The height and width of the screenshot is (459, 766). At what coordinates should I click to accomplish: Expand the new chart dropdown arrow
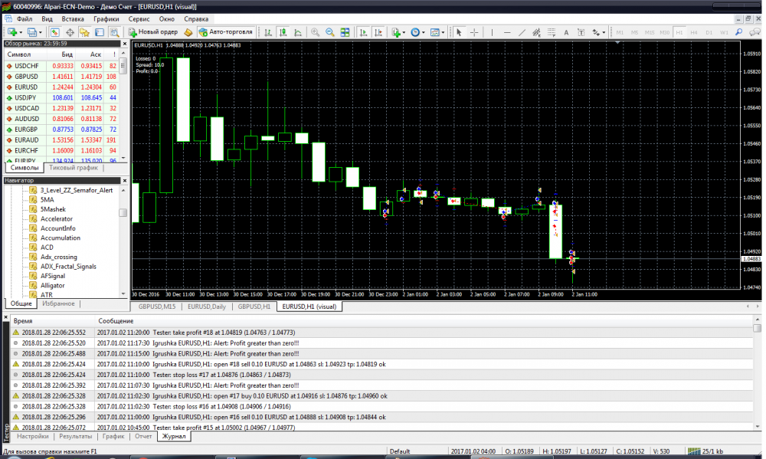point(21,32)
